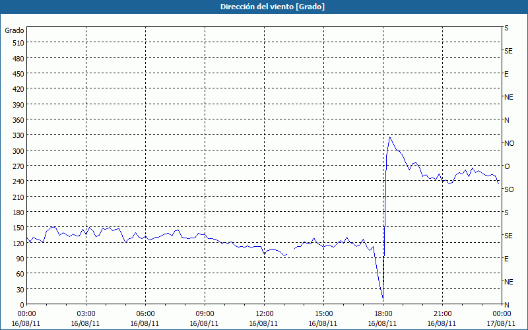Click the E compass label level with 450

pyautogui.click(x=506, y=74)
